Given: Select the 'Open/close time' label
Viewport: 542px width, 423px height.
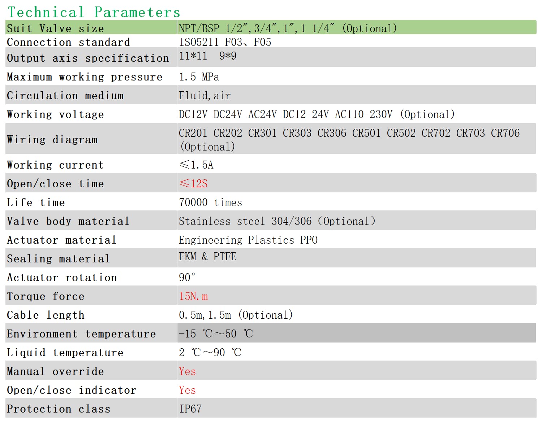Looking at the screenshot, I should pos(55,184).
